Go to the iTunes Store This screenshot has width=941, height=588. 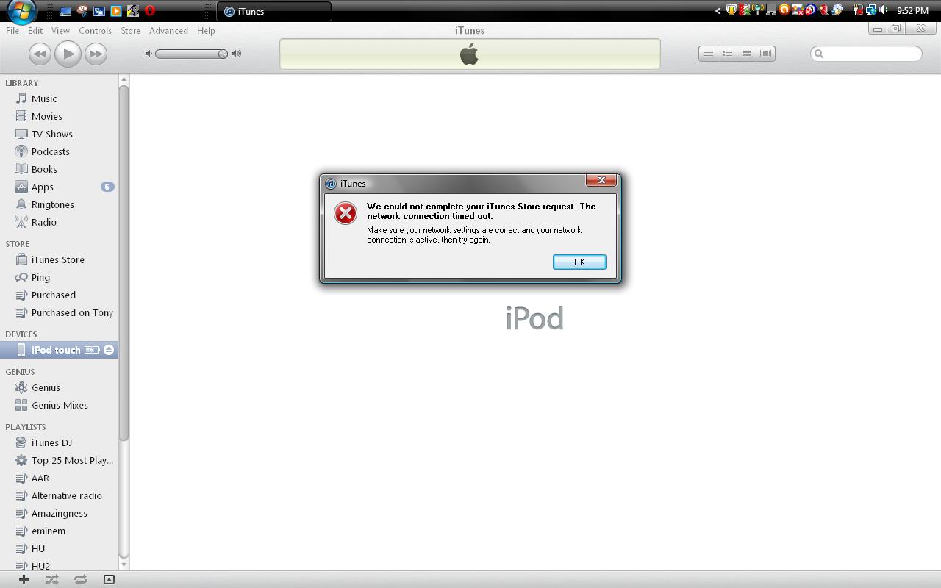coord(59,259)
